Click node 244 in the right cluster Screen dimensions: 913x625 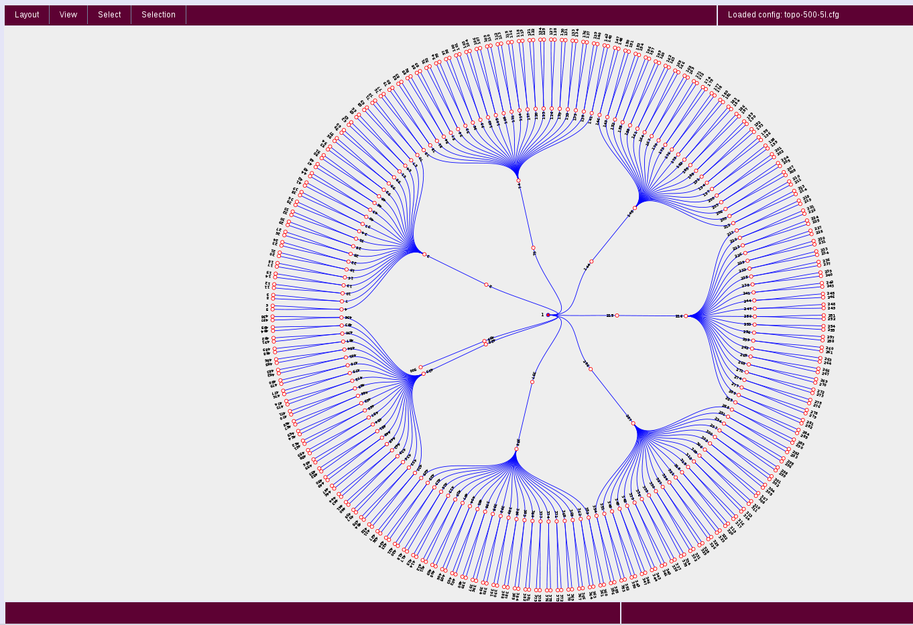pos(754,301)
